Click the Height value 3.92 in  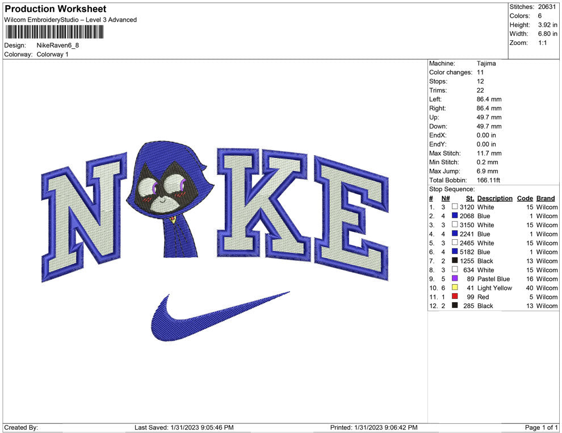pyautogui.click(x=547, y=25)
